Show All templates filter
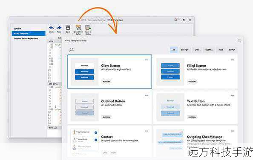Viewport: 253px width, 160px height. point(174,50)
